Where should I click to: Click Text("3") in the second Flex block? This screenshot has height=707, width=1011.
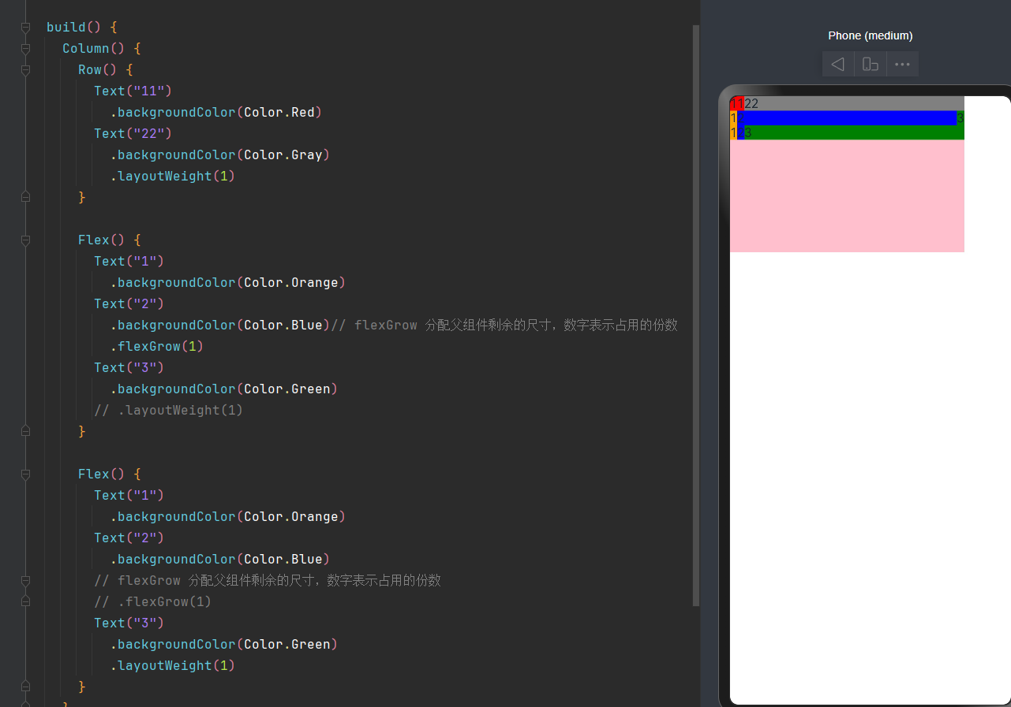pos(129,623)
